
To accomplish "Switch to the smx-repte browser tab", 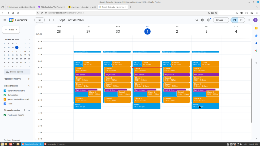I will (81, 7).
